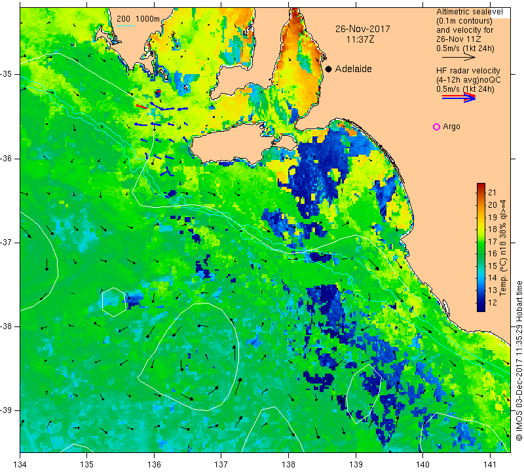Click the -36 latitude axis label
524x472 pixels.
[7, 158]
